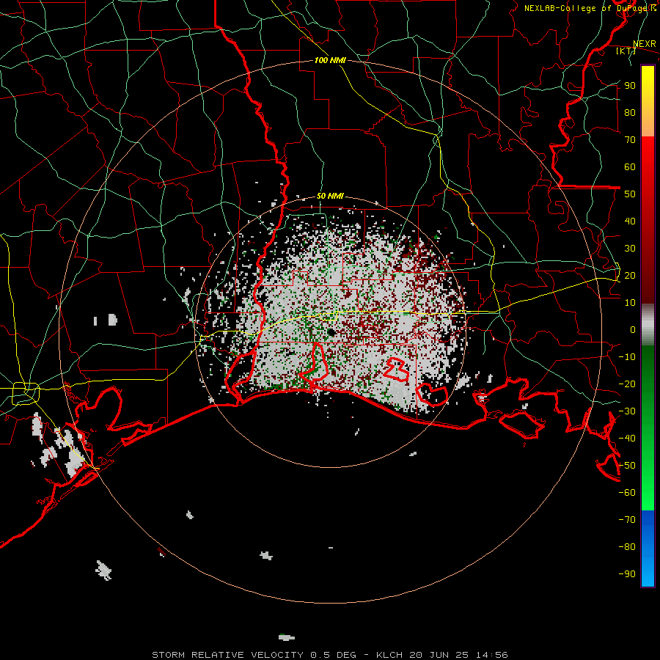Select the 60 value on velocity scale

630,167
